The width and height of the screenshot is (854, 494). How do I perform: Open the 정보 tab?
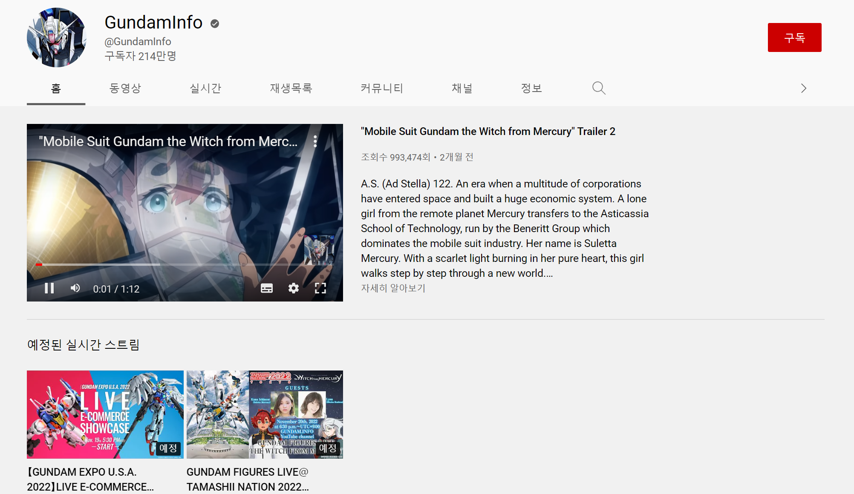531,88
